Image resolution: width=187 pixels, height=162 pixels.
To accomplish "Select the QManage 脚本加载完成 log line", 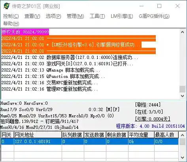I will (51, 70).
